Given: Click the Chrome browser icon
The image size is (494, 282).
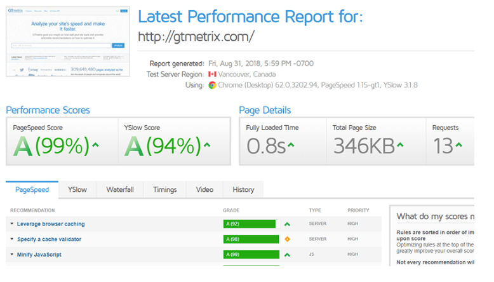Looking at the screenshot, I should point(212,85).
